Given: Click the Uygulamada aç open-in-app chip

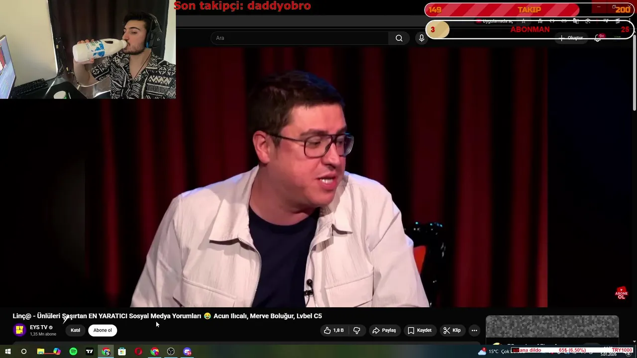Looking at the screenshot, I should click(x=495, y=21).
